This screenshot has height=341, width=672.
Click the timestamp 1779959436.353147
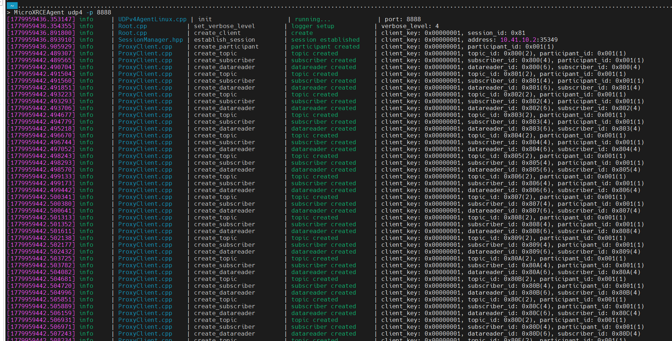pyautogui.click(x=41, y=19)
